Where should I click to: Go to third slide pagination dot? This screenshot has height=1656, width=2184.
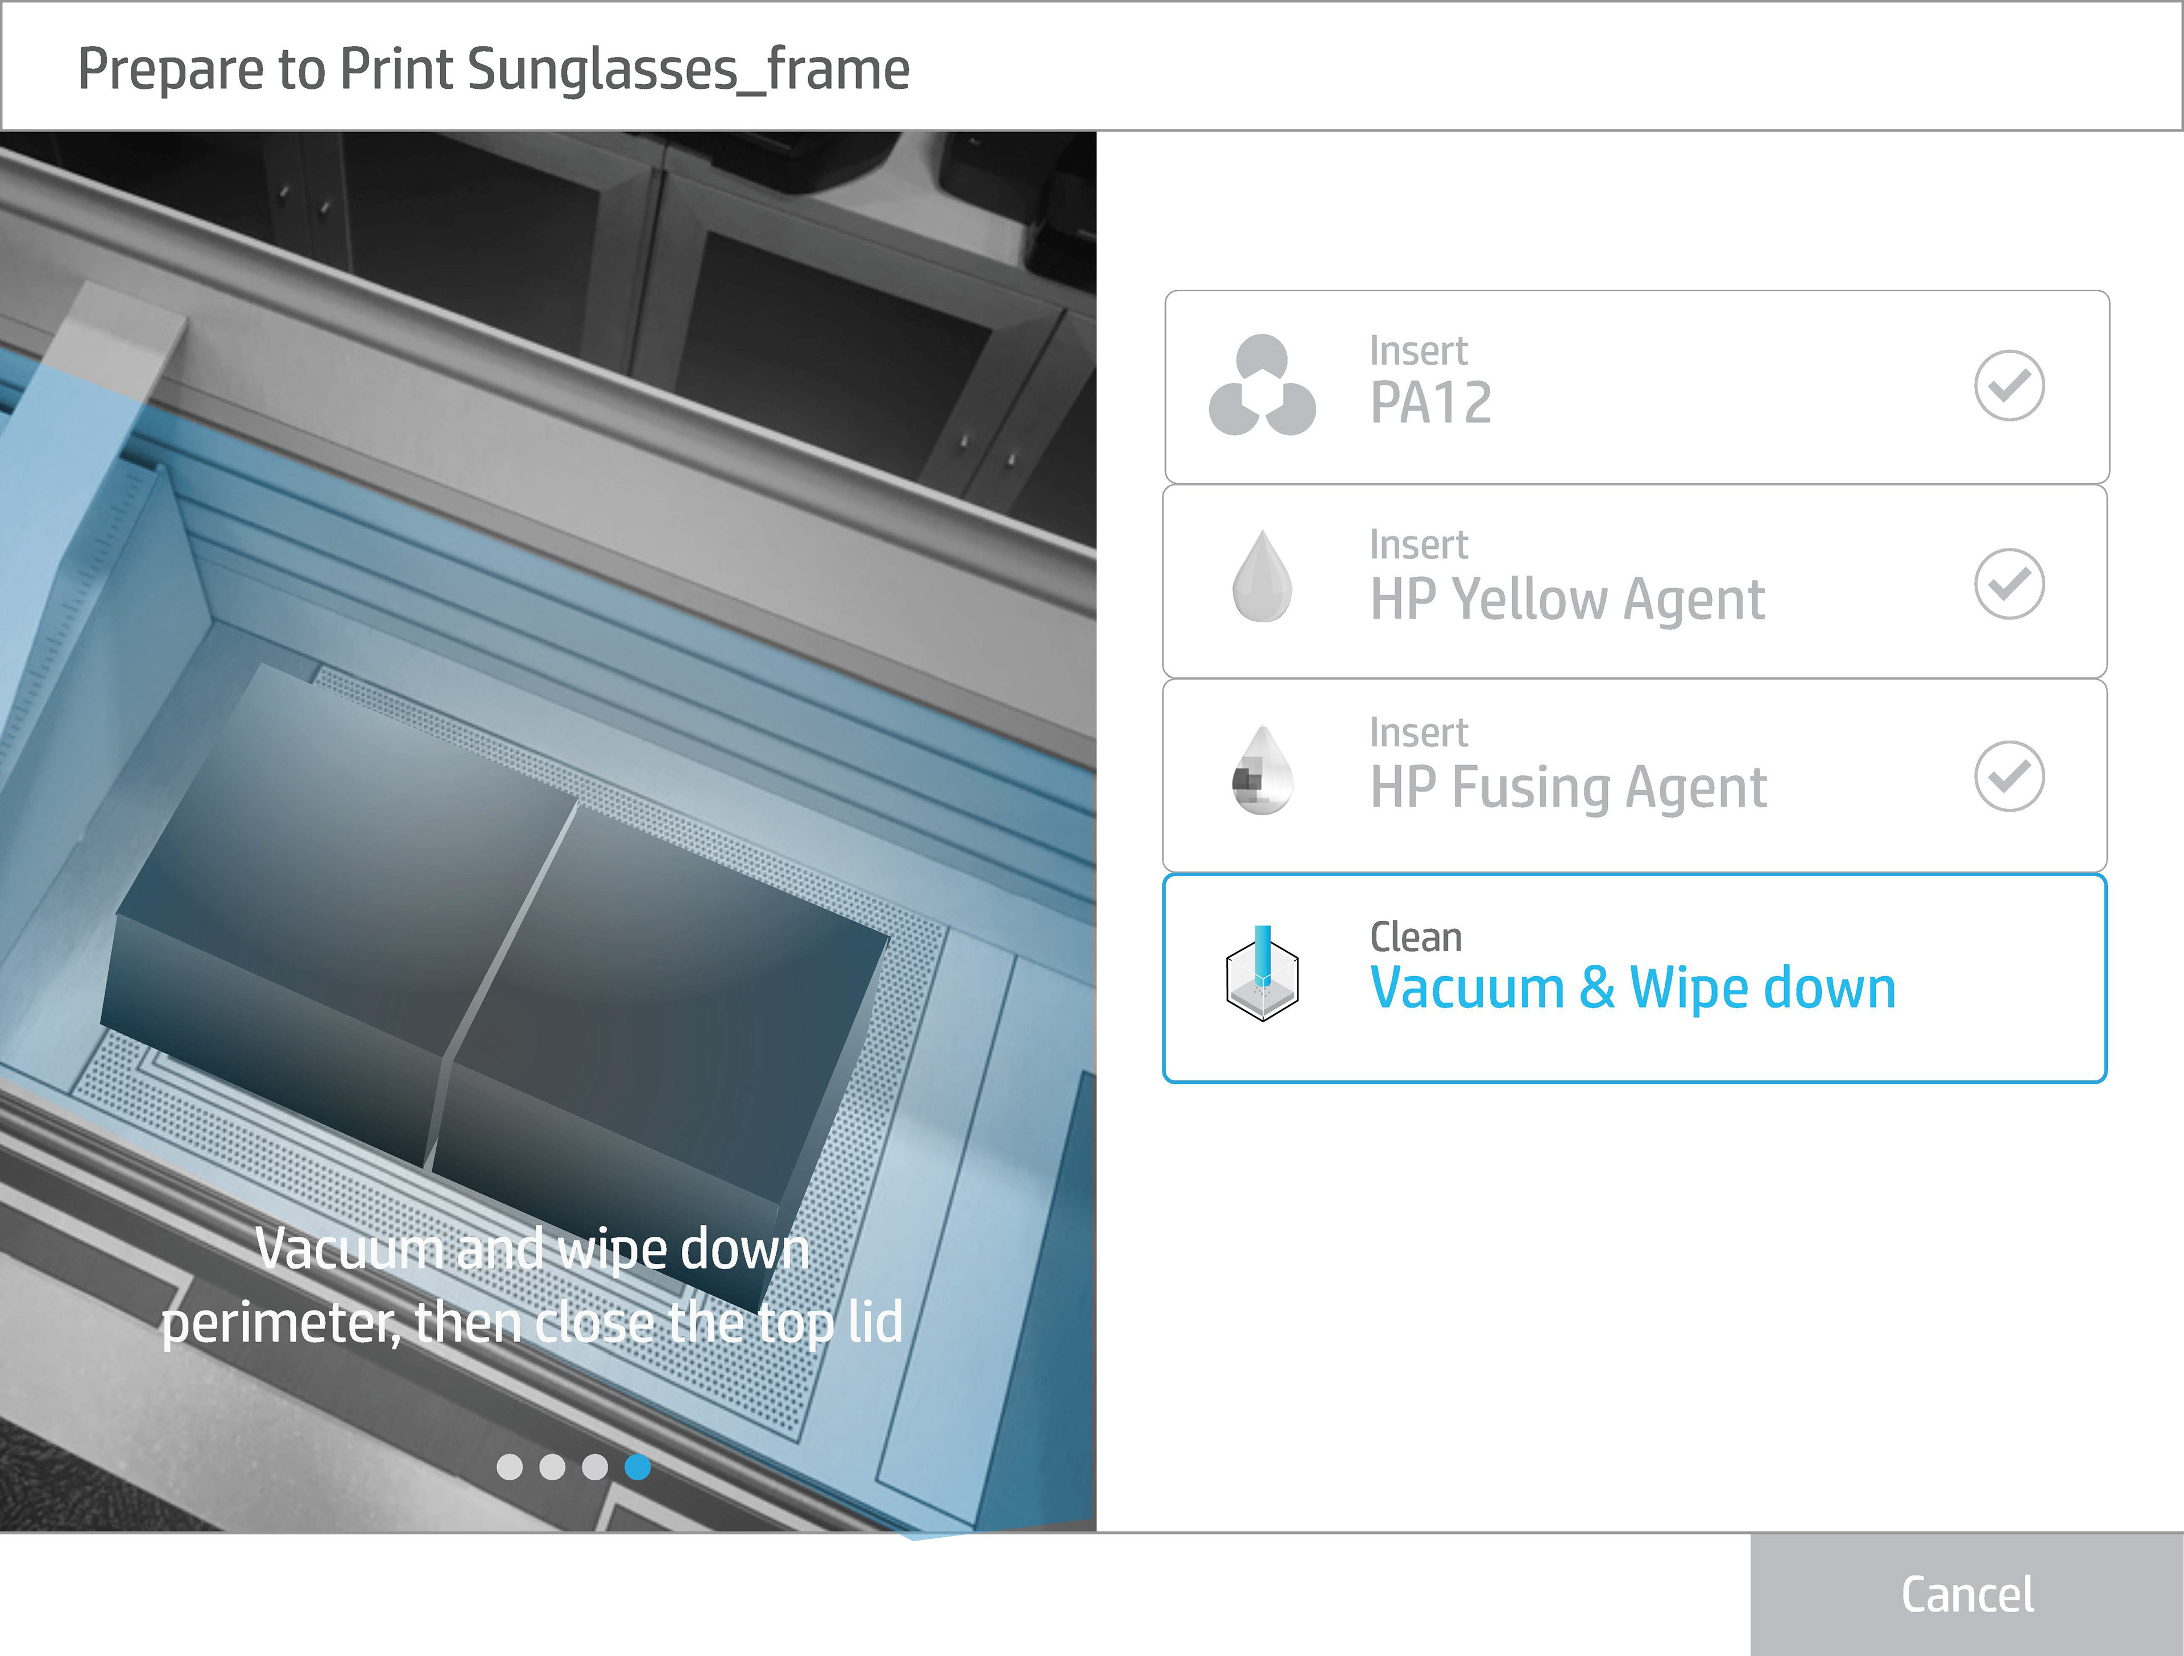click(x=594, y=1467)
